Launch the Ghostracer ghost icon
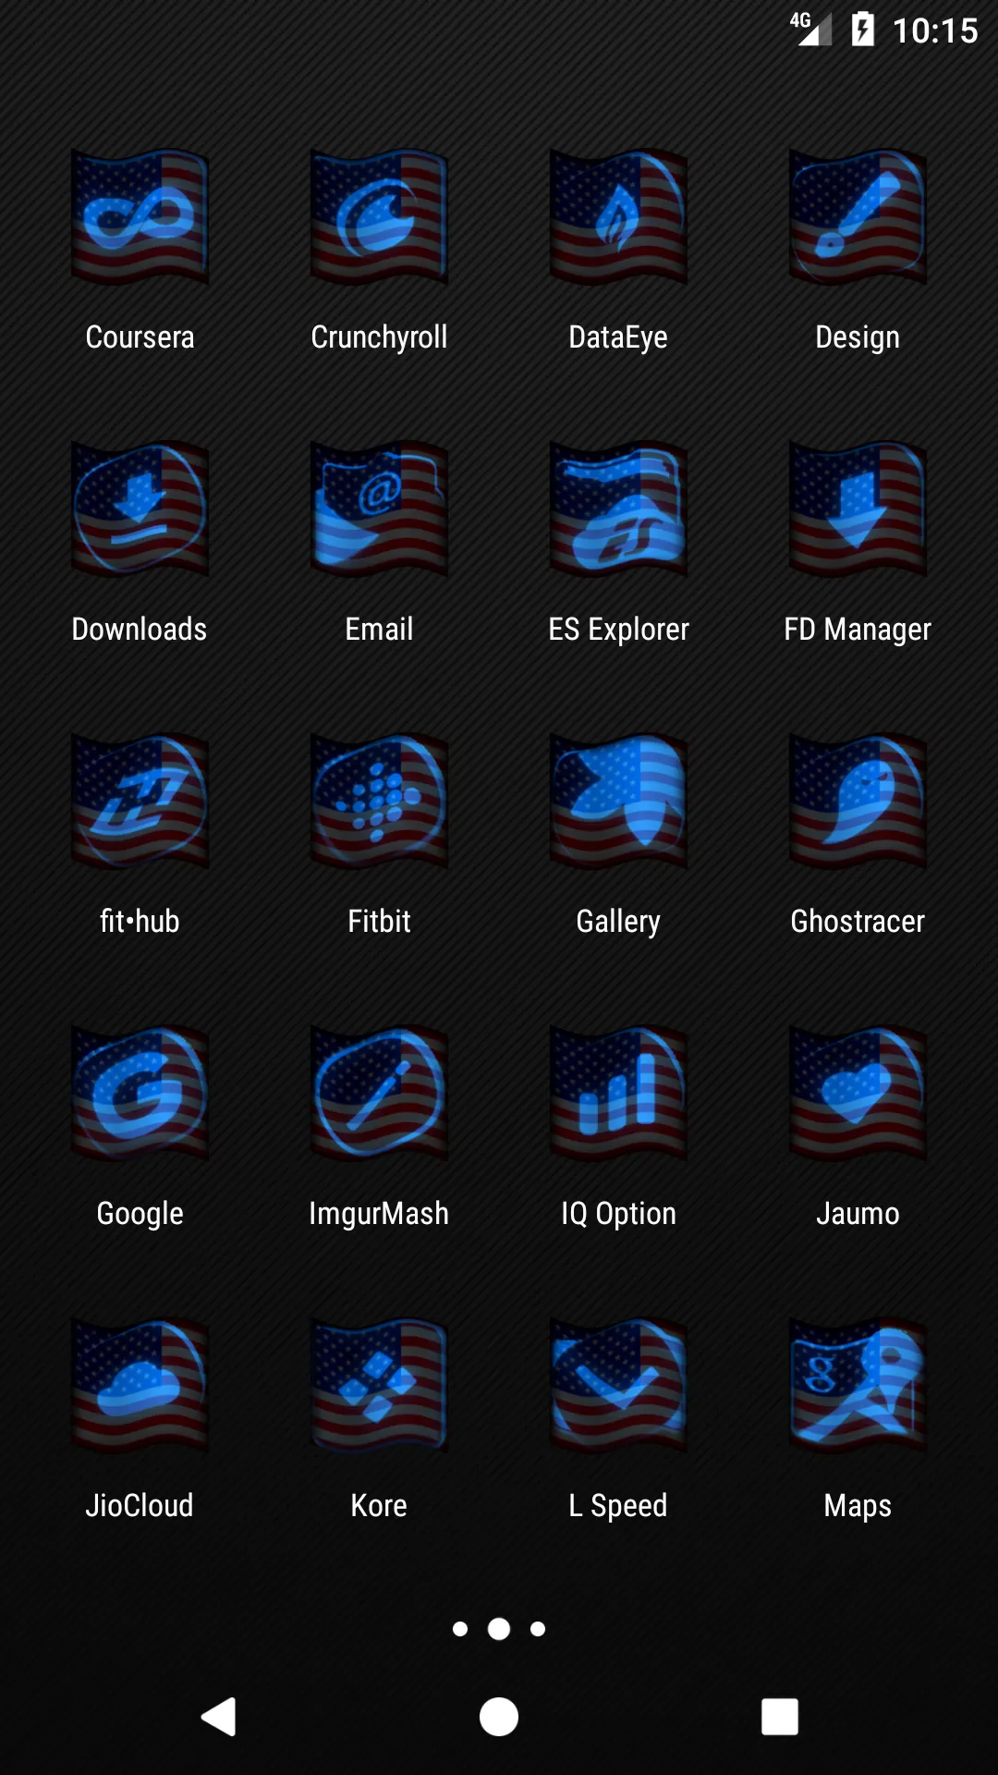The image size is (998, 1775). [x=858, y=801]
